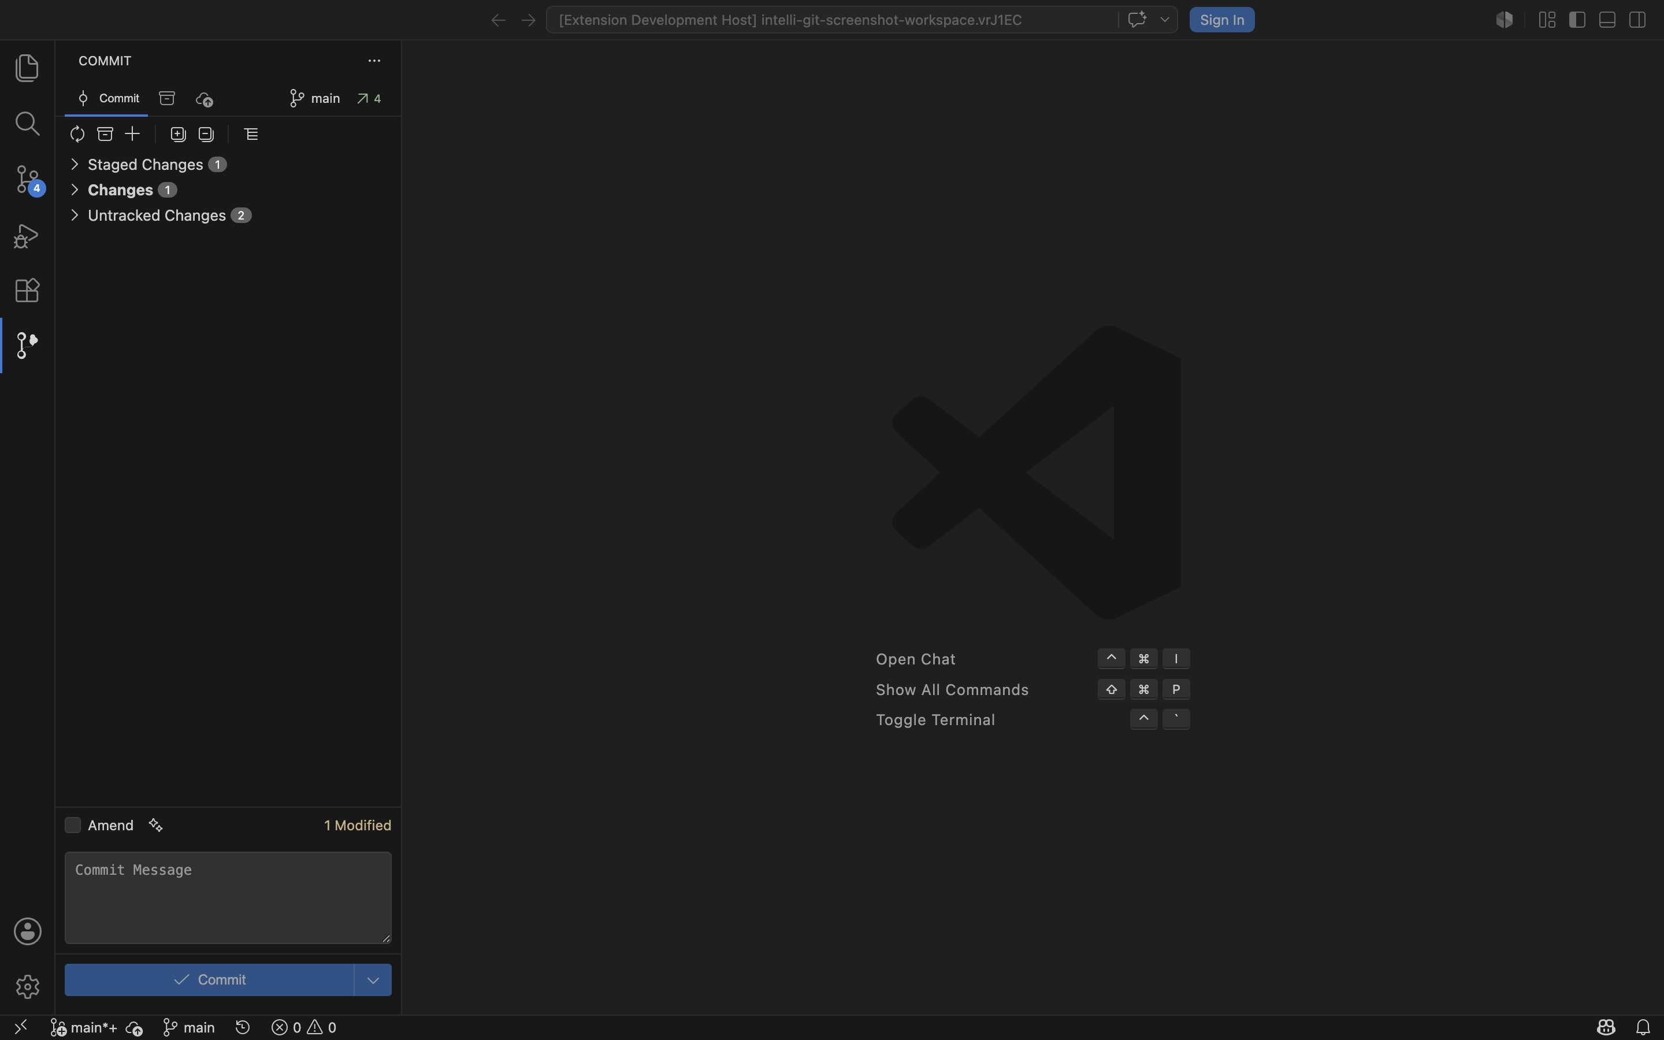Click the Customize Layout icon
The width and height of the screenshot is (1664, 1040).
click(1547, 20)
